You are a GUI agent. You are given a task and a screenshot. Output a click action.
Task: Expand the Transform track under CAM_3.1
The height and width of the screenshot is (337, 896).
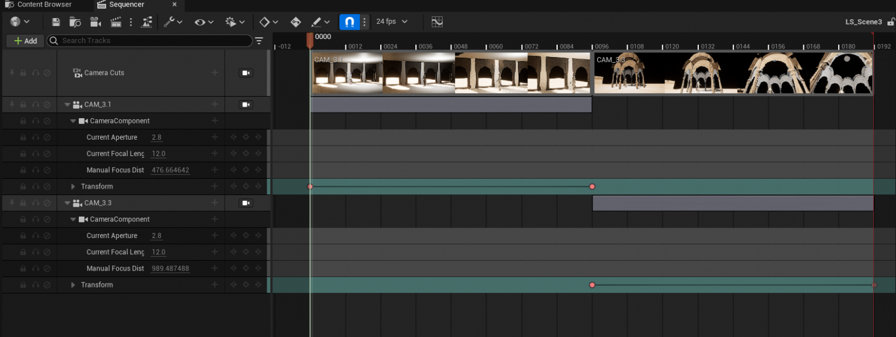coord(72,186)
